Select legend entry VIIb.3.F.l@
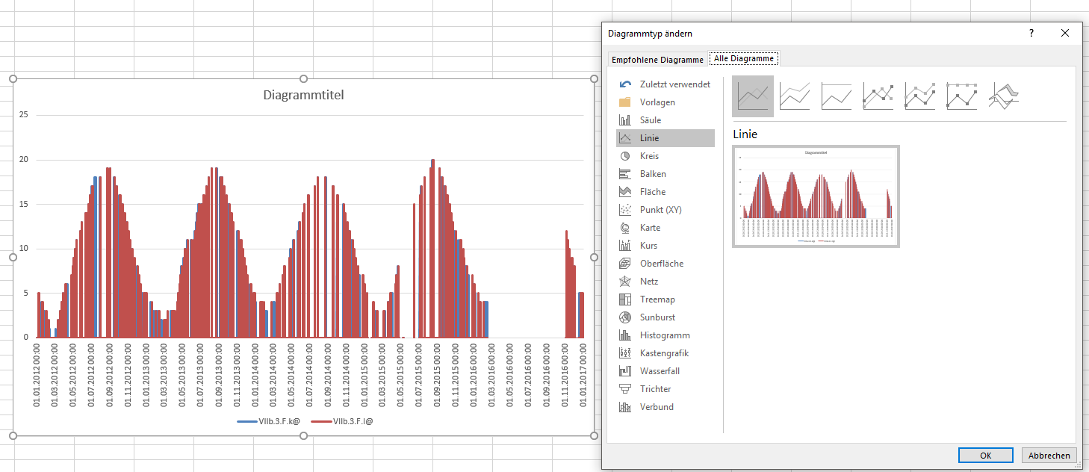 pos(342,422)
